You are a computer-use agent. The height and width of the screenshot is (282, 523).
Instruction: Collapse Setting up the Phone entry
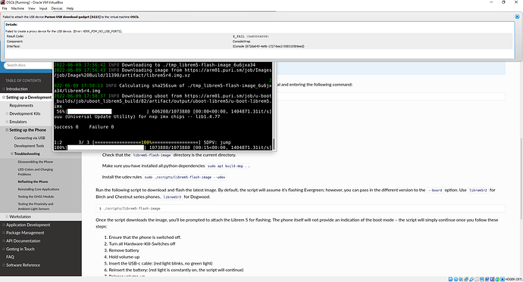7,130
